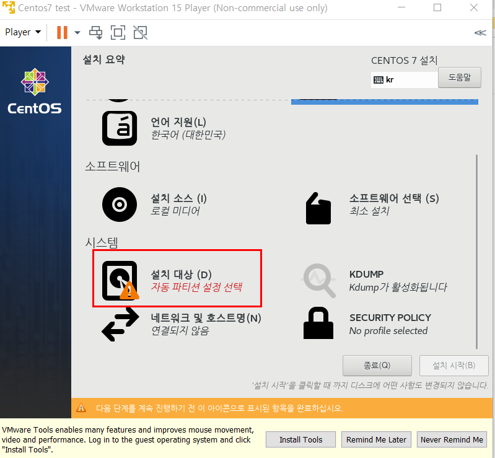
Task: Open KDUMP settings
Action: (x=366, y=274)
